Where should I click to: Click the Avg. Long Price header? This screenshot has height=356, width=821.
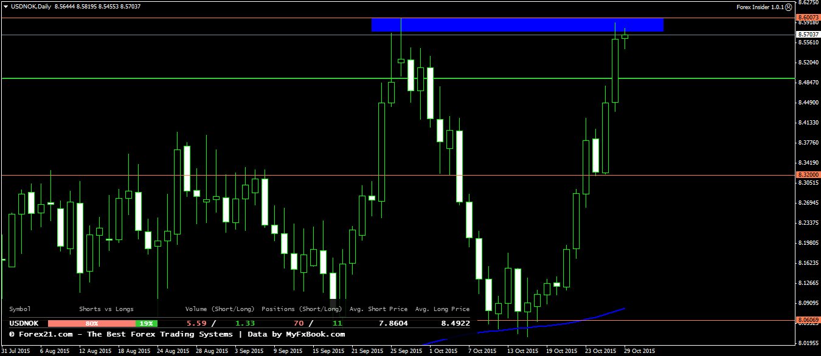tap(442, 309)
